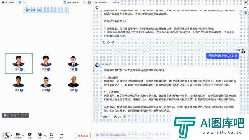Image resolution: width=249 pixels, height=140 pixels.
Task: Open the more-options dots below the hamburger menu
Action: pos(245,7)
